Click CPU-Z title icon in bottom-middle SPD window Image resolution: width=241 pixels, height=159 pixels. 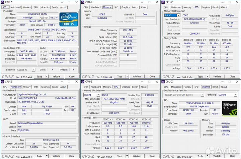coord(83,82)
